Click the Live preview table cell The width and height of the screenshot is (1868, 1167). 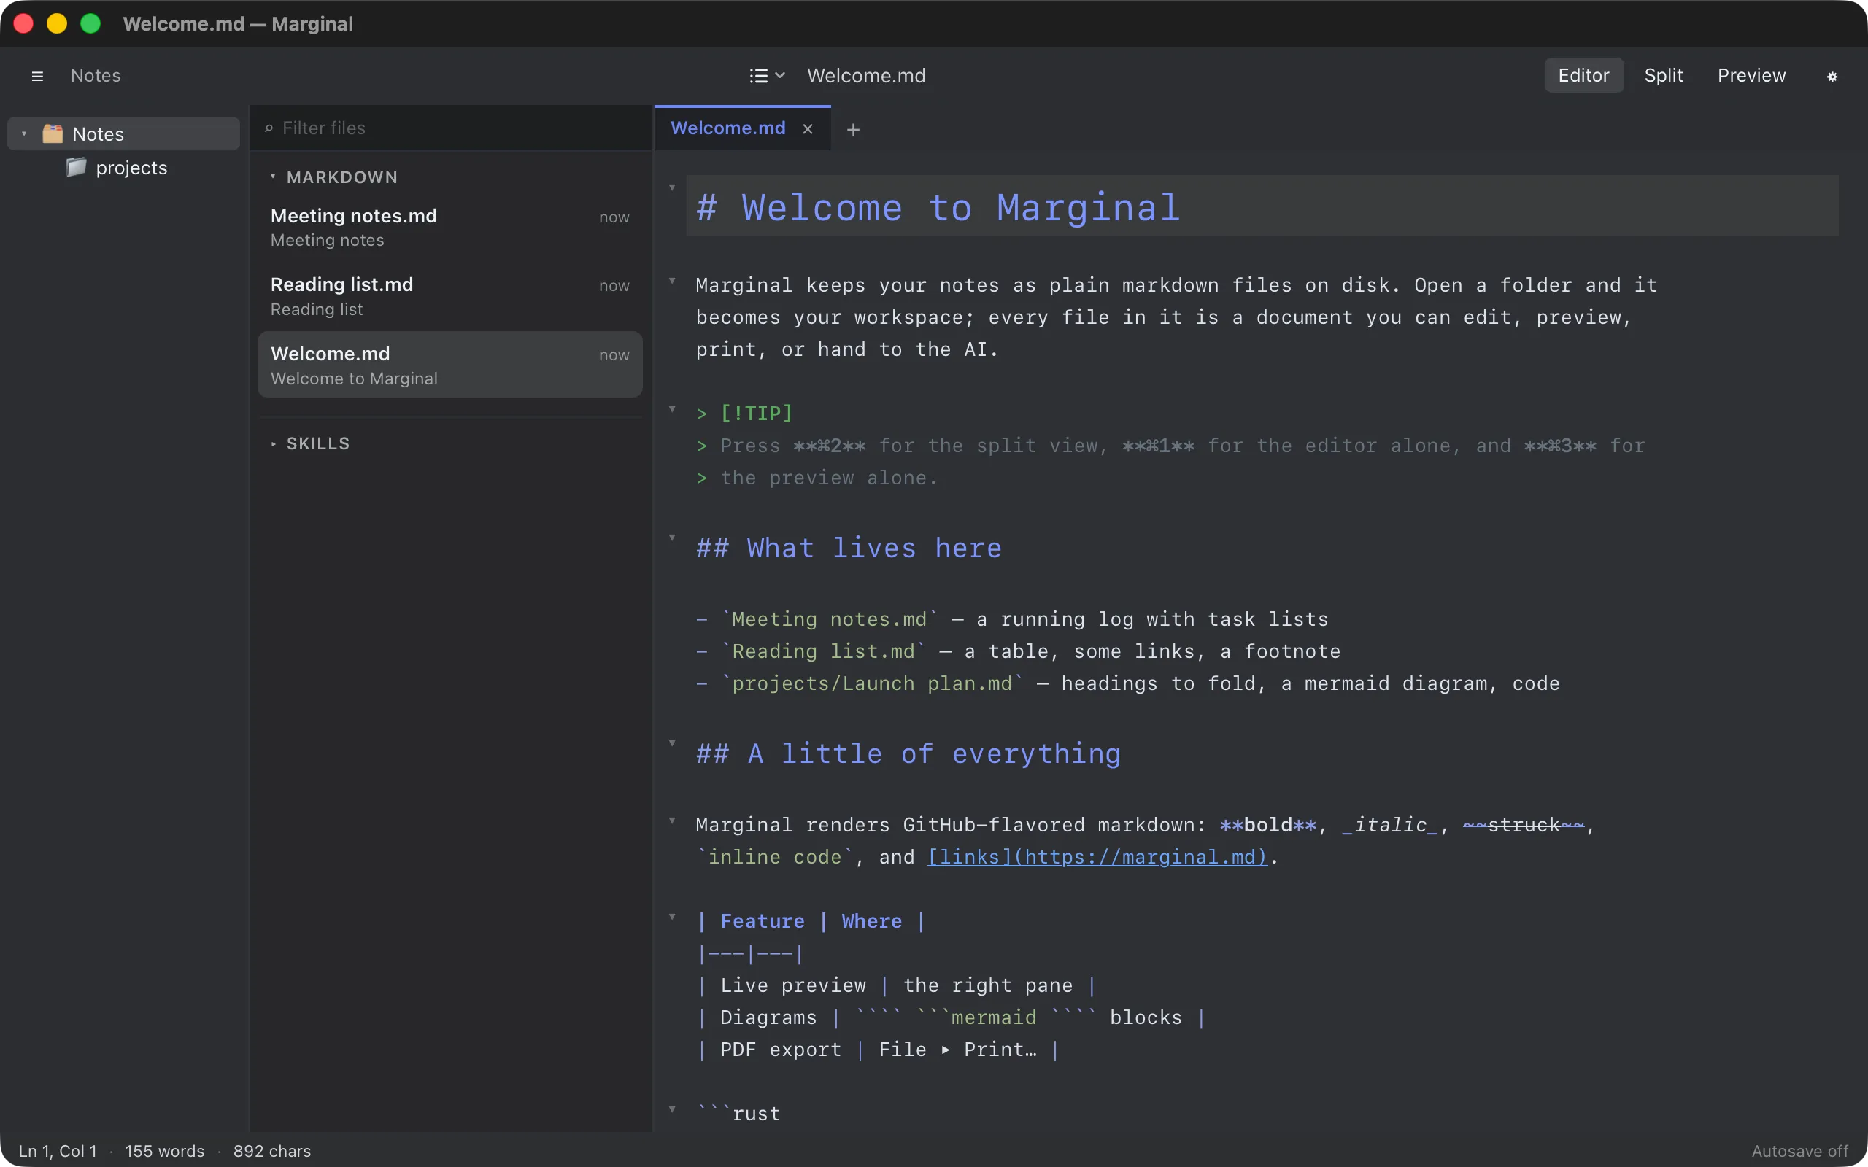pos(792,985)
